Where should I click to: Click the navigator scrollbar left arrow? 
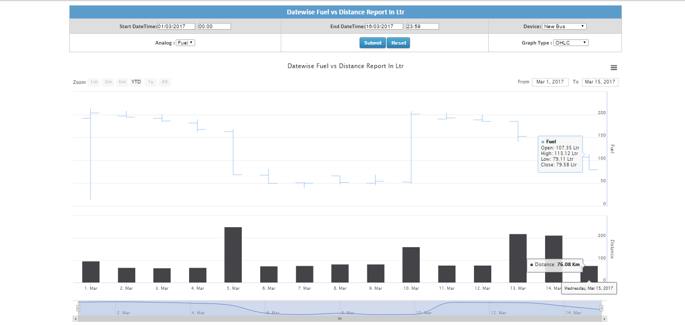(75, 318)
